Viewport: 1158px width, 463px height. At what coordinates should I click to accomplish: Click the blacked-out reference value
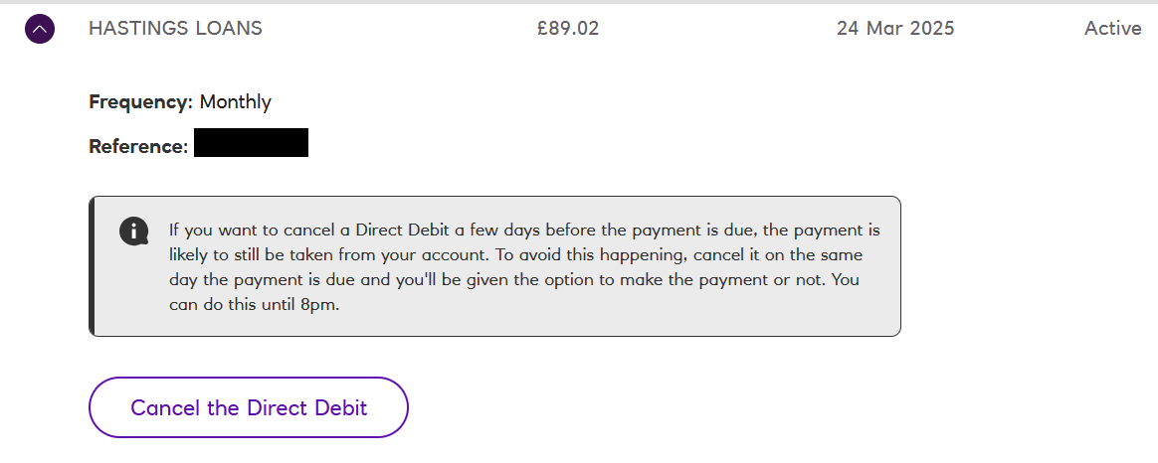click(x=251, y=142)
